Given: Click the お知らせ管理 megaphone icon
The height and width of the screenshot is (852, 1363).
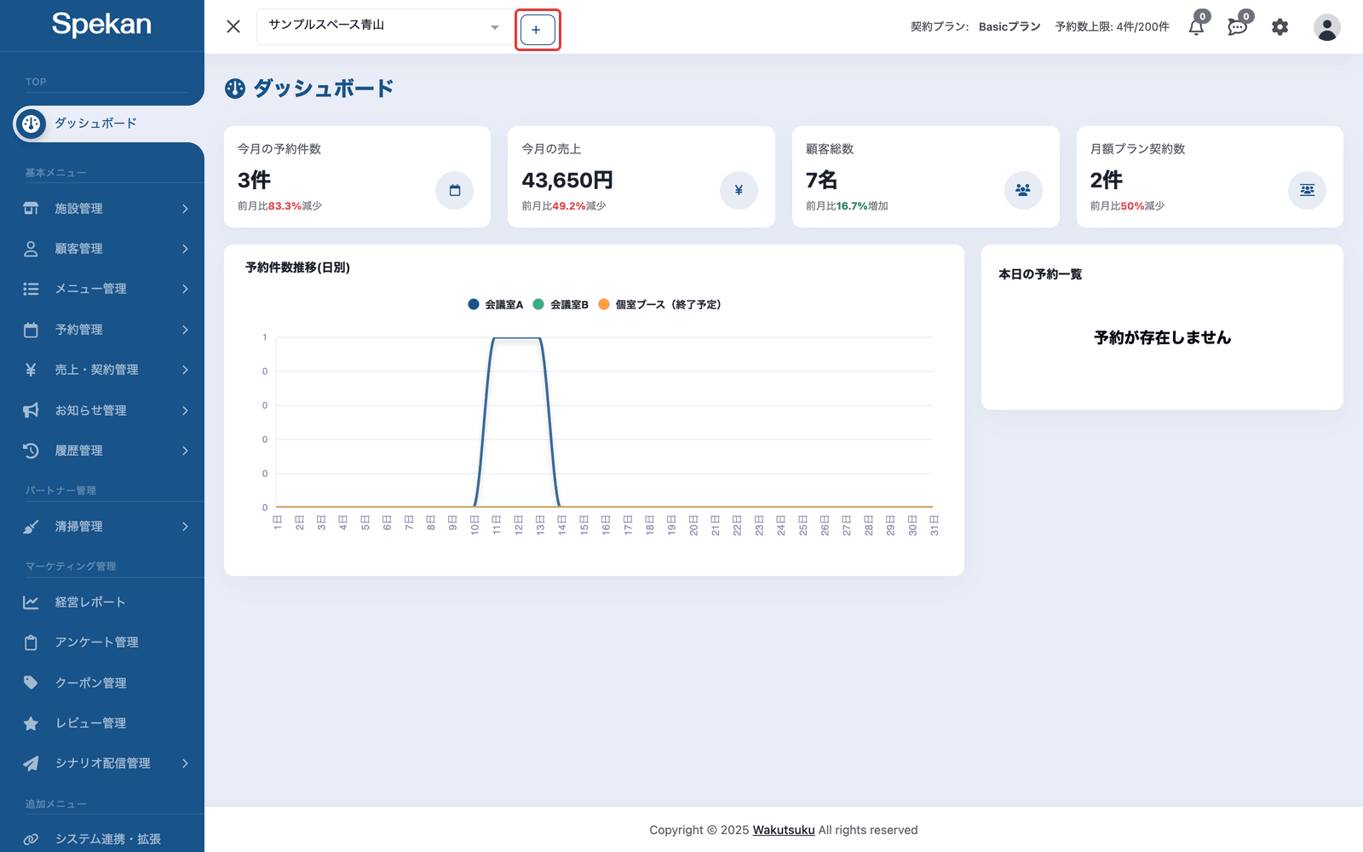Looking at the screenshot, I should [x=31, y=411].
